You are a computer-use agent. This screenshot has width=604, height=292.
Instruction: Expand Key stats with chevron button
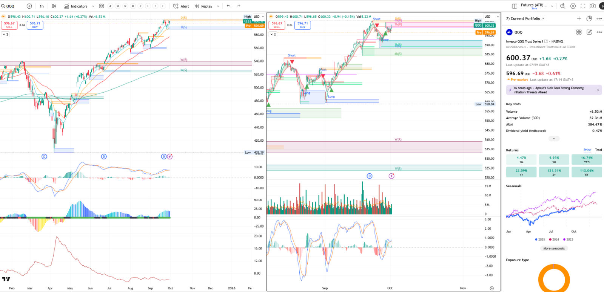(554, 139)
